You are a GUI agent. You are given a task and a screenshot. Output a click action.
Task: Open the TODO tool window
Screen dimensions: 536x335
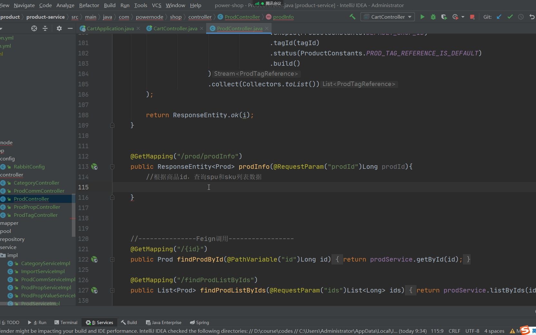[10, 322]
